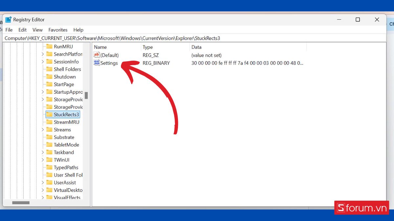Expand the StartupApproved key
Image resolution: width=394 pixels, height=221 pixels.
tap(43, 92)
